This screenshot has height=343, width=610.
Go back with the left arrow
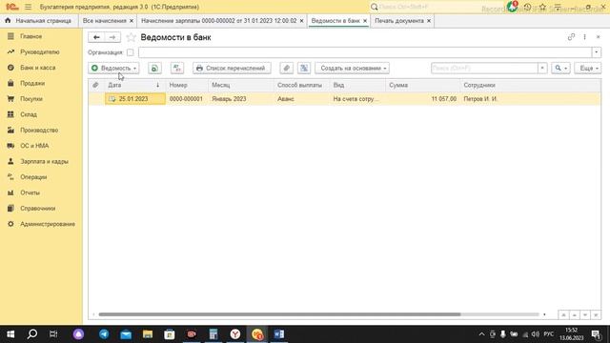click(x=96, y=37)
